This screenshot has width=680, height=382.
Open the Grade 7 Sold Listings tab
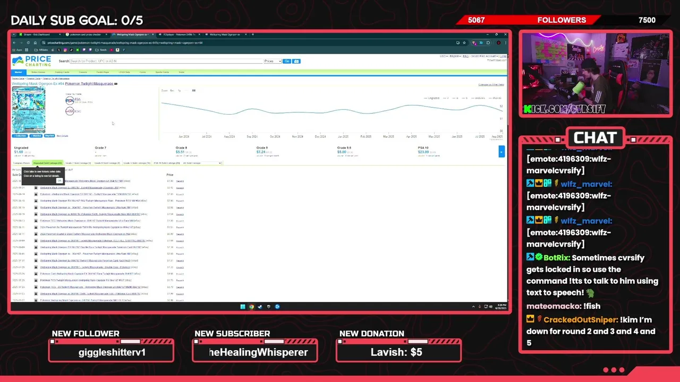click(x=78, y=163)
